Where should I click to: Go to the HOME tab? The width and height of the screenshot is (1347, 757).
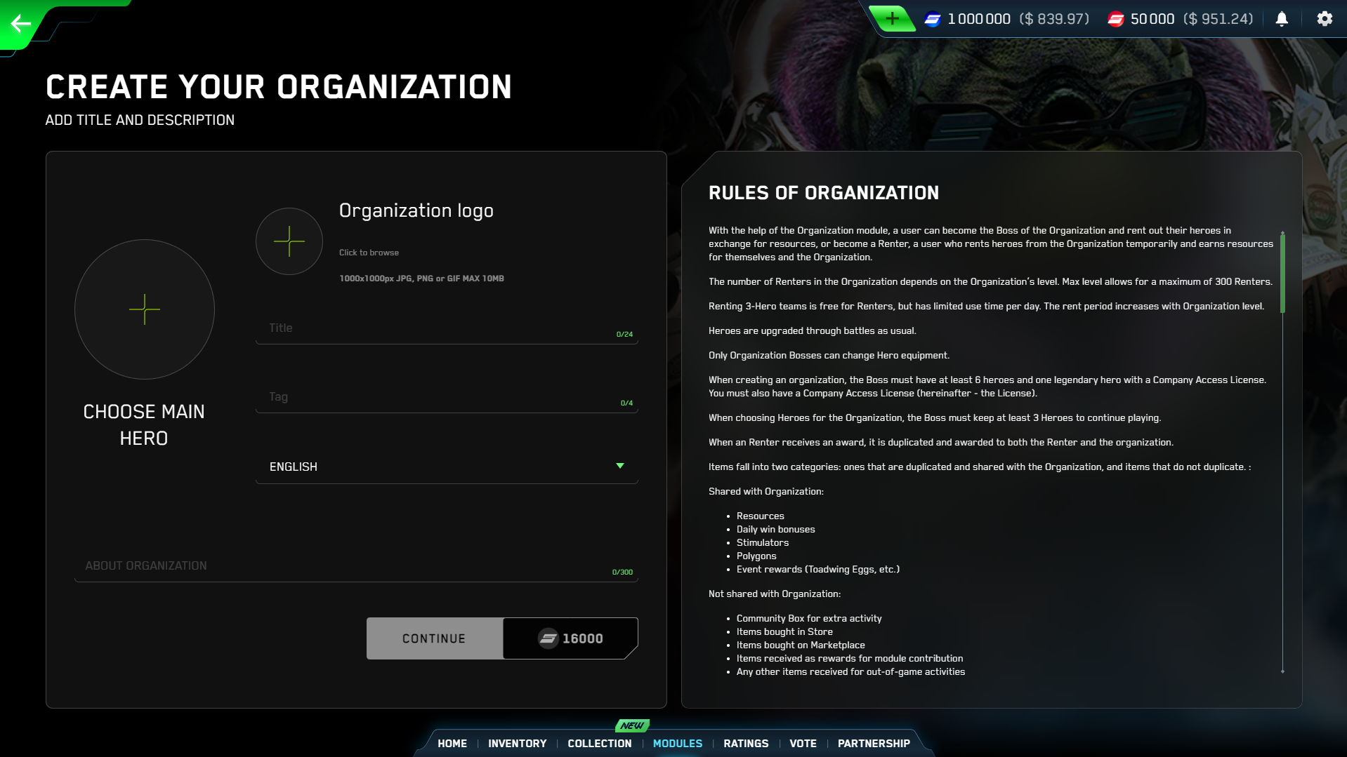tap(452, 743)
